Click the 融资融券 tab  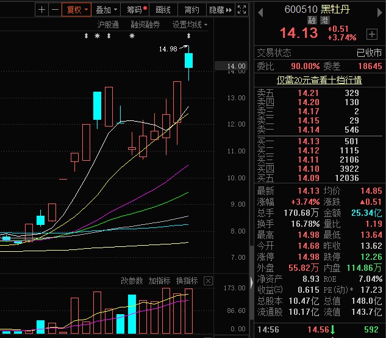coord(145,24)
